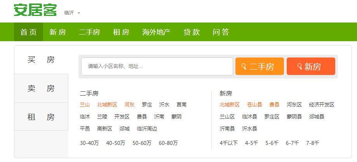The height and width of the screenshot is (162, 357).
Task: Filter new homes by 7-8千
Action: [x=313, y=143]
